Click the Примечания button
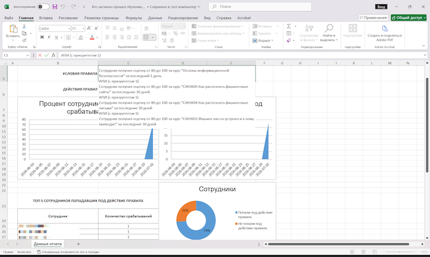This screenshot has width=430, height=257. pos(373,18)
